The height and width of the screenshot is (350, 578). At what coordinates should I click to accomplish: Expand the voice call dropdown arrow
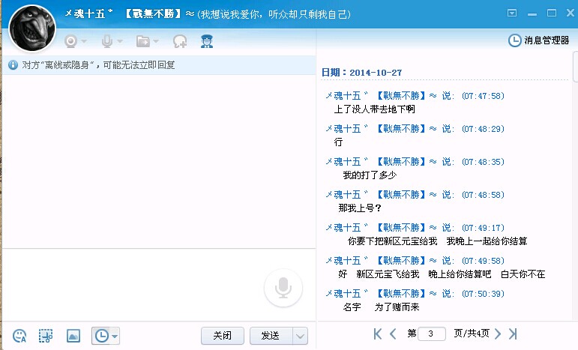tap(120, 41)
